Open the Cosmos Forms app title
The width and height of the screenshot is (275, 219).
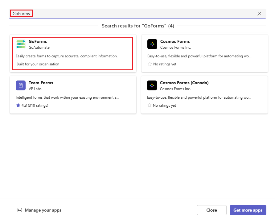[175, 41]
